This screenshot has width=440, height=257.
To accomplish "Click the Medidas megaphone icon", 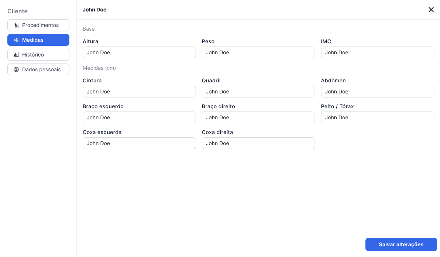I will 16,40.
